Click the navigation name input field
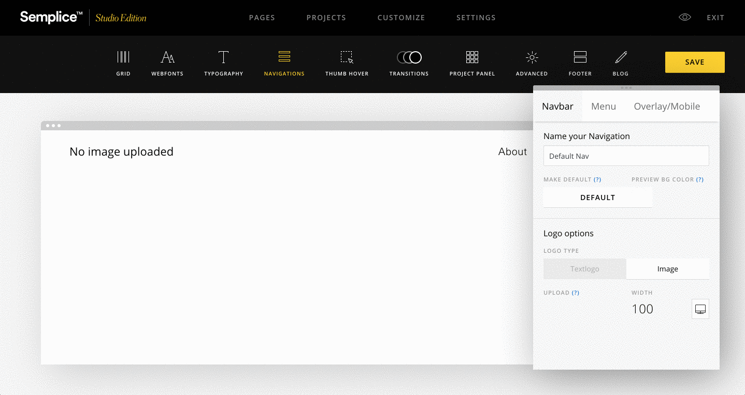Screen dimensions: 745x395 pos(626,156)
